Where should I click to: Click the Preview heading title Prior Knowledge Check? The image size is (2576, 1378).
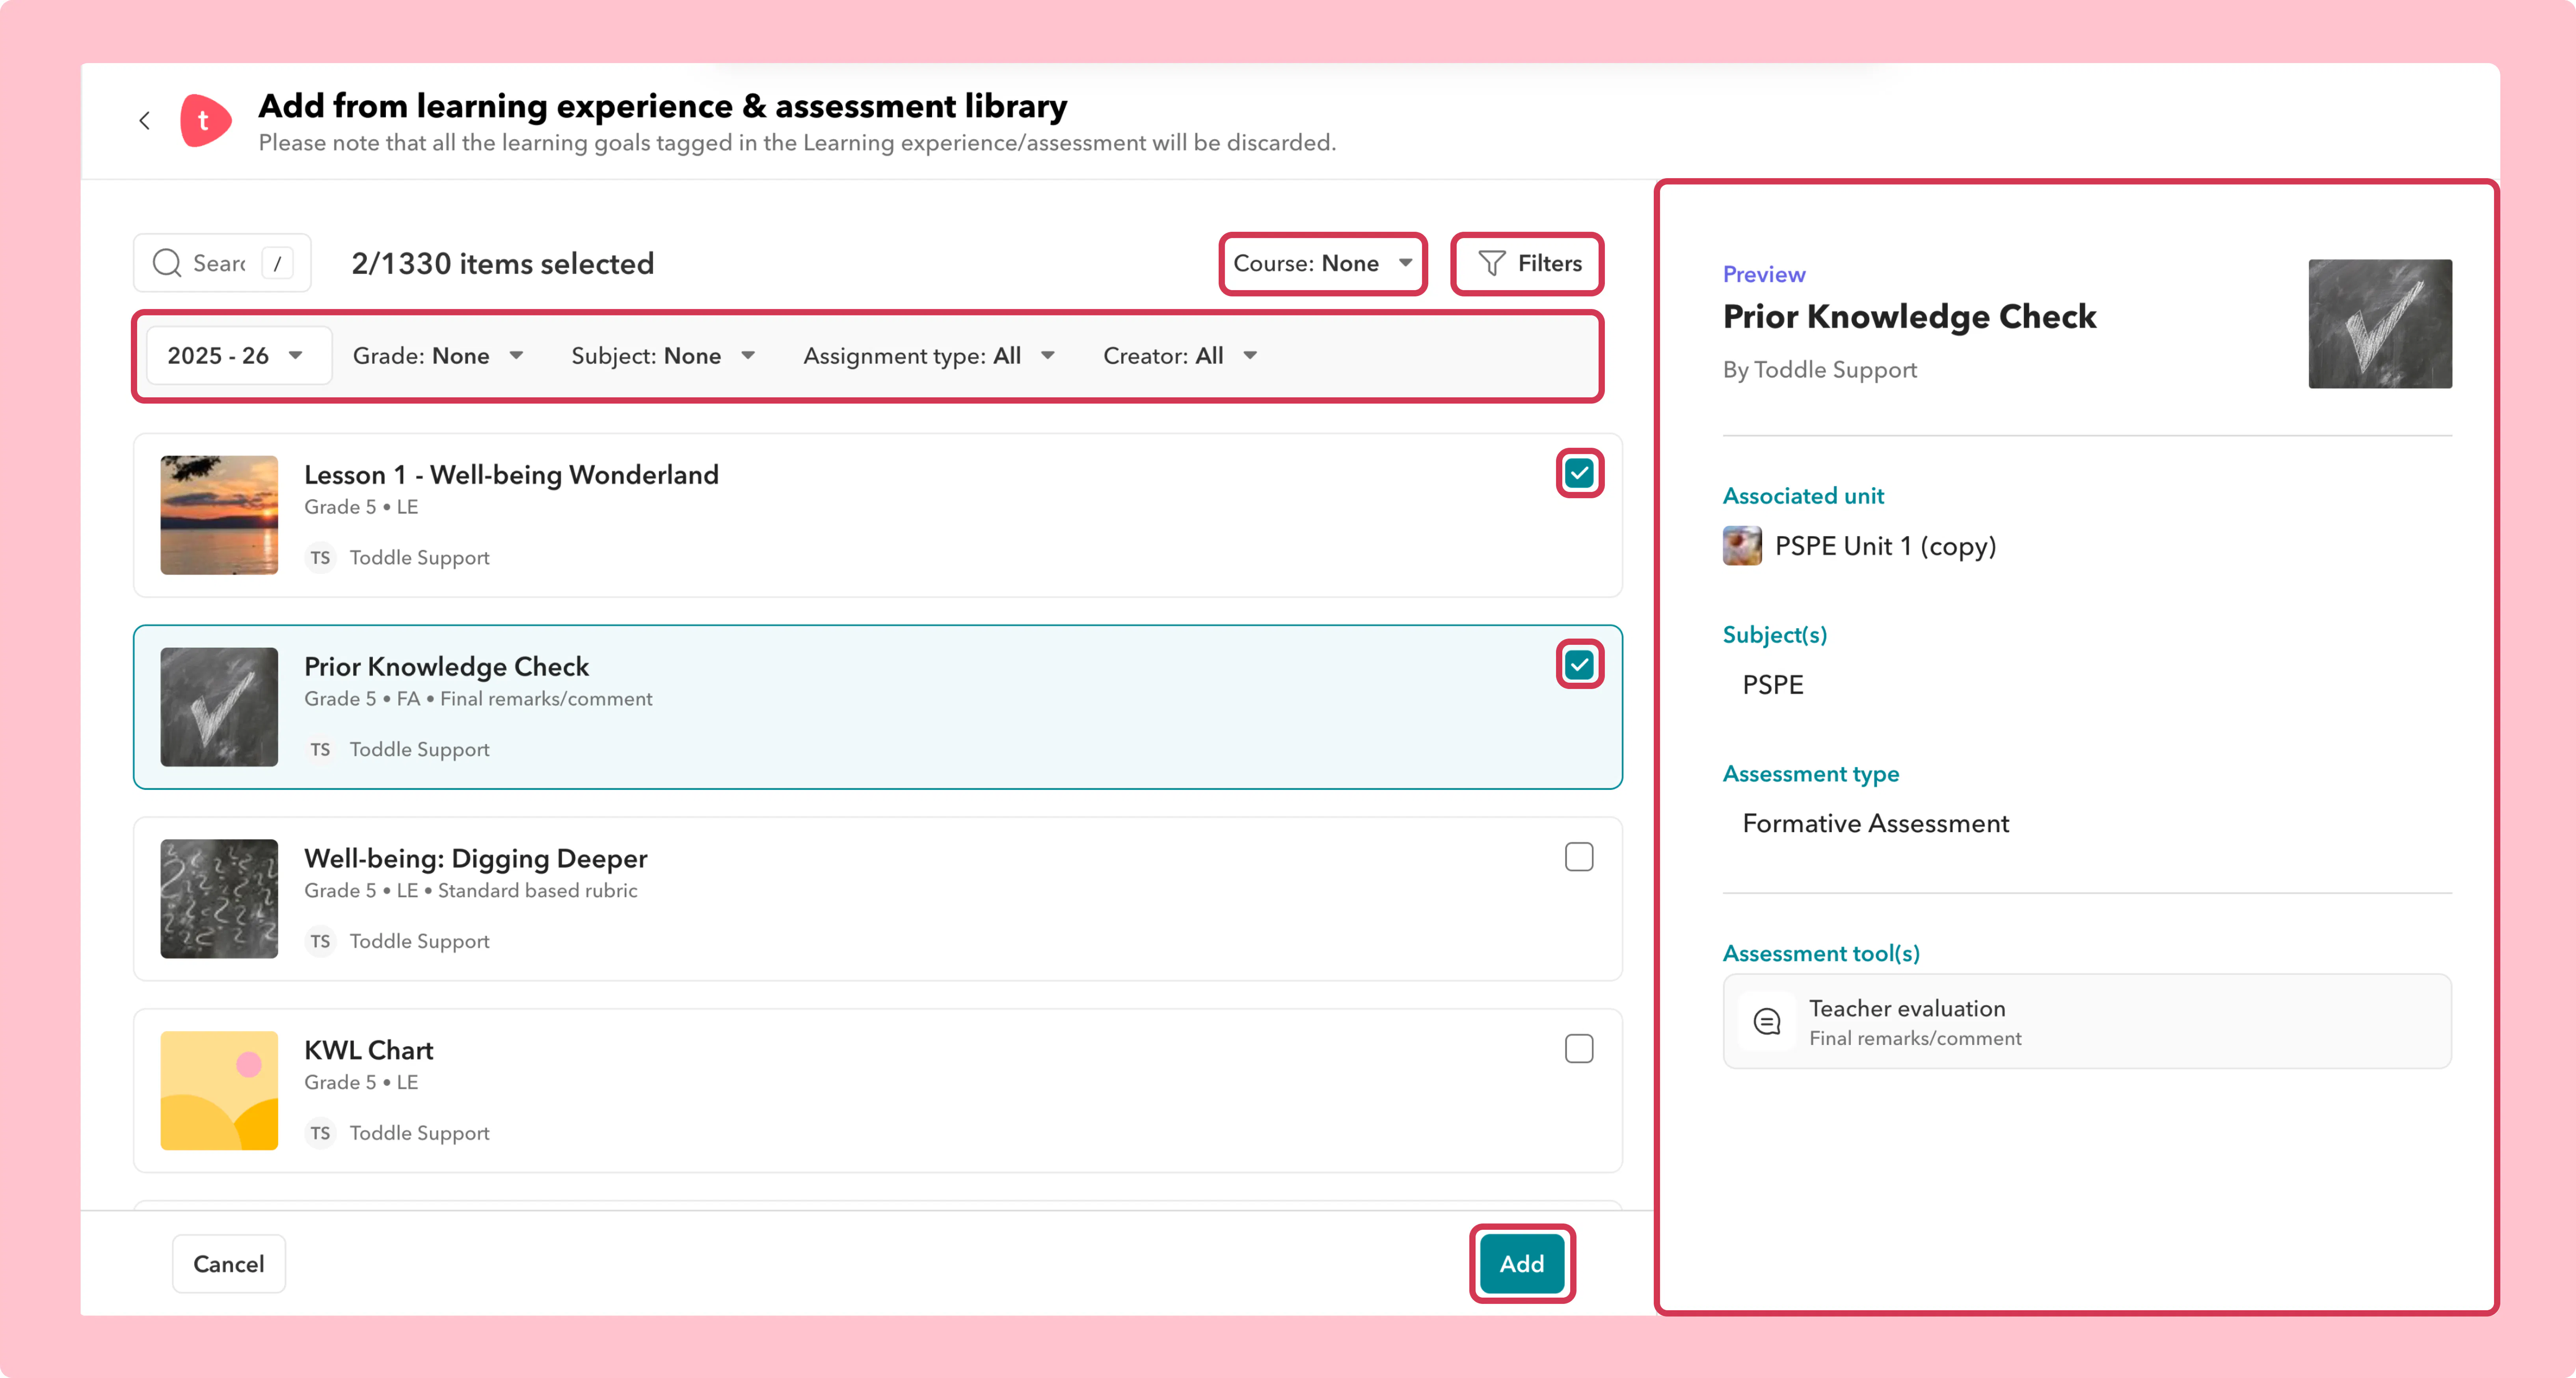point(1909,317)
